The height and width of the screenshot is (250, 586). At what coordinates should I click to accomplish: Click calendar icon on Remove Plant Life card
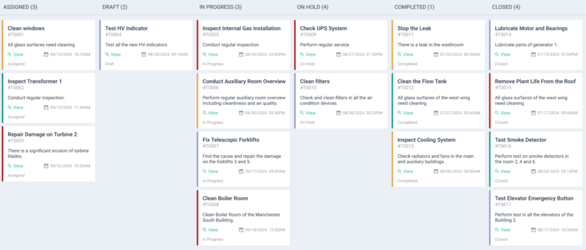(x=534, y=113)
